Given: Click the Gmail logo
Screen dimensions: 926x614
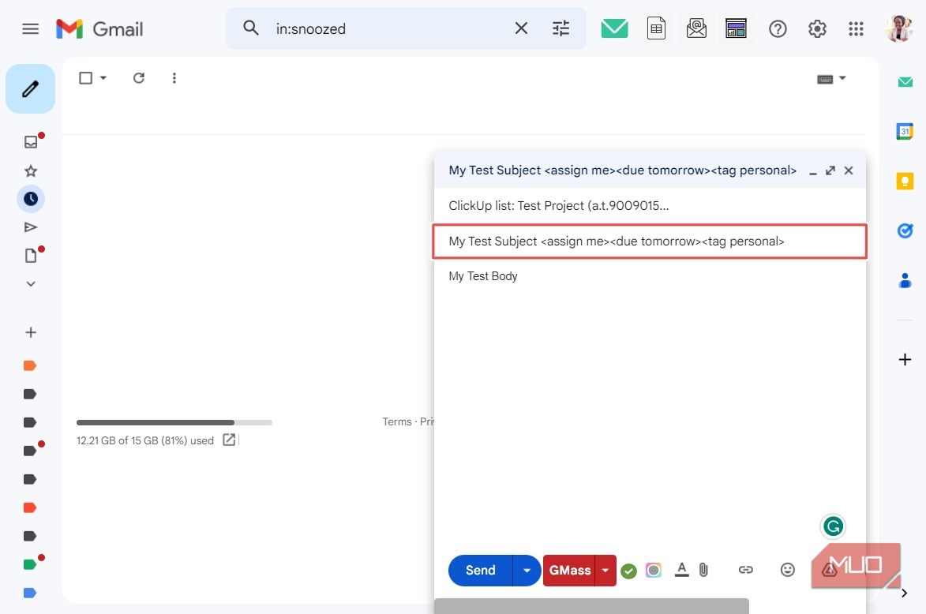Looking at the screenshot, I should [x=99, y=28].
